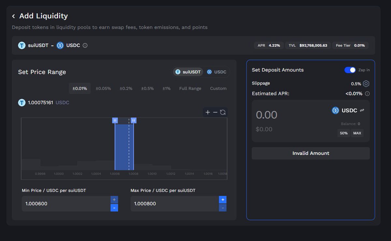Screen dimensions: 391x241
Task: Click the 1.0008 axis label
Action: point(133,174)
